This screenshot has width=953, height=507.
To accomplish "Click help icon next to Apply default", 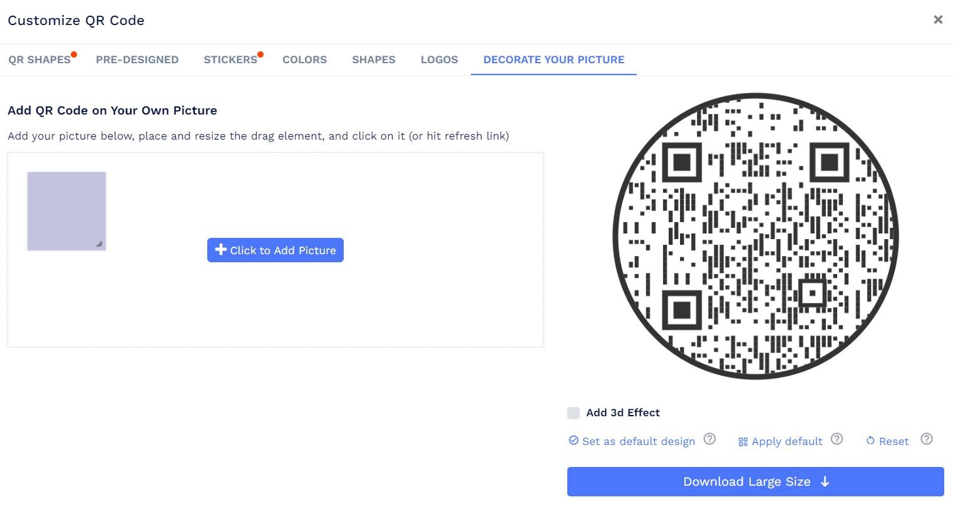I will point(837,439).
